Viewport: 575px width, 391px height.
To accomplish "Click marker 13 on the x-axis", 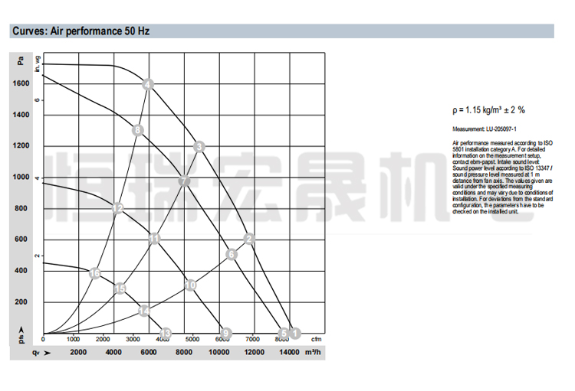I will pyautogui.click(x=165, y=333).
